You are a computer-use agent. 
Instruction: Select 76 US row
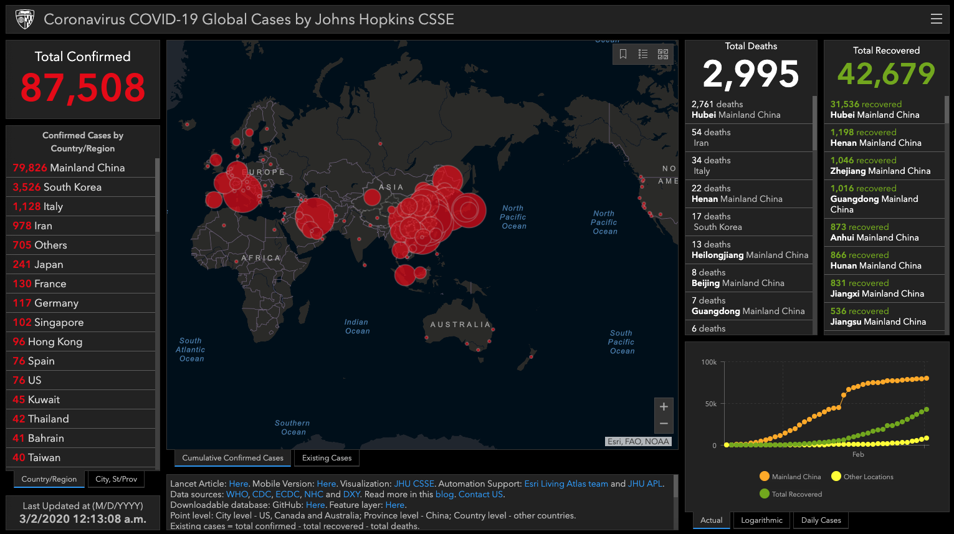coord(81,380)
